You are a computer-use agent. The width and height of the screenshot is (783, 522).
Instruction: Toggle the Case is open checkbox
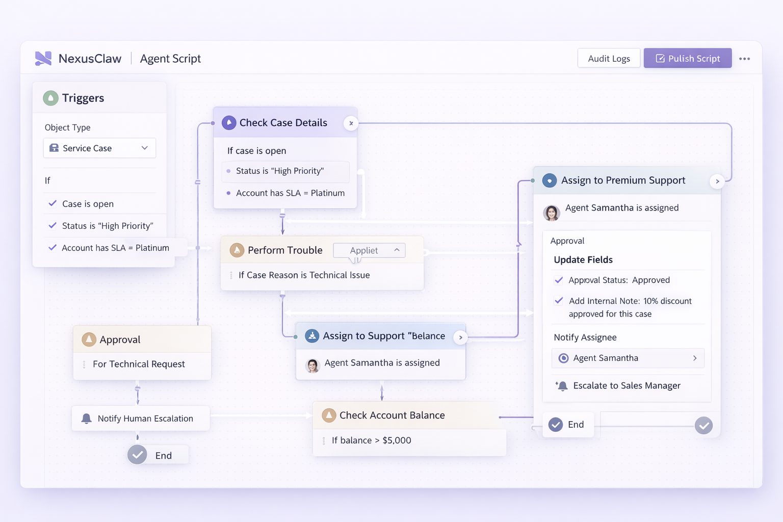[x=52, y=203]
